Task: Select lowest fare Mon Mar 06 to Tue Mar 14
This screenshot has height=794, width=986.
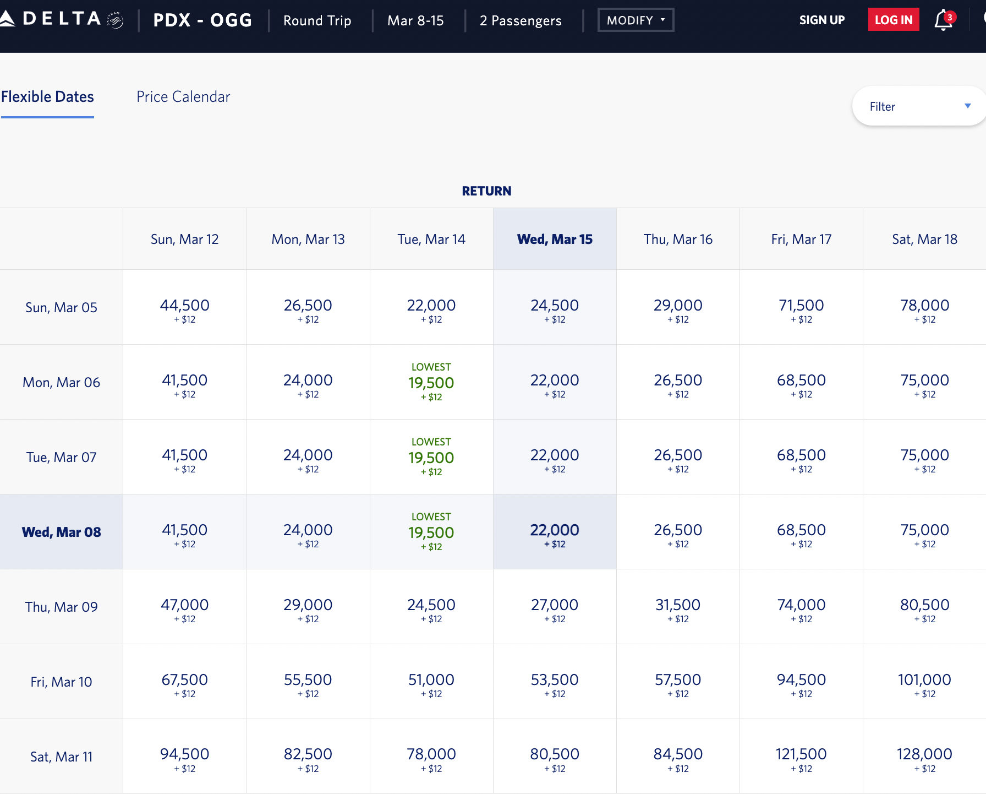Action: 431,383
